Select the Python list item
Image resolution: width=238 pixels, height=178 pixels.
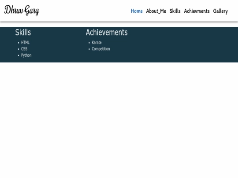(x=26, y=55)
